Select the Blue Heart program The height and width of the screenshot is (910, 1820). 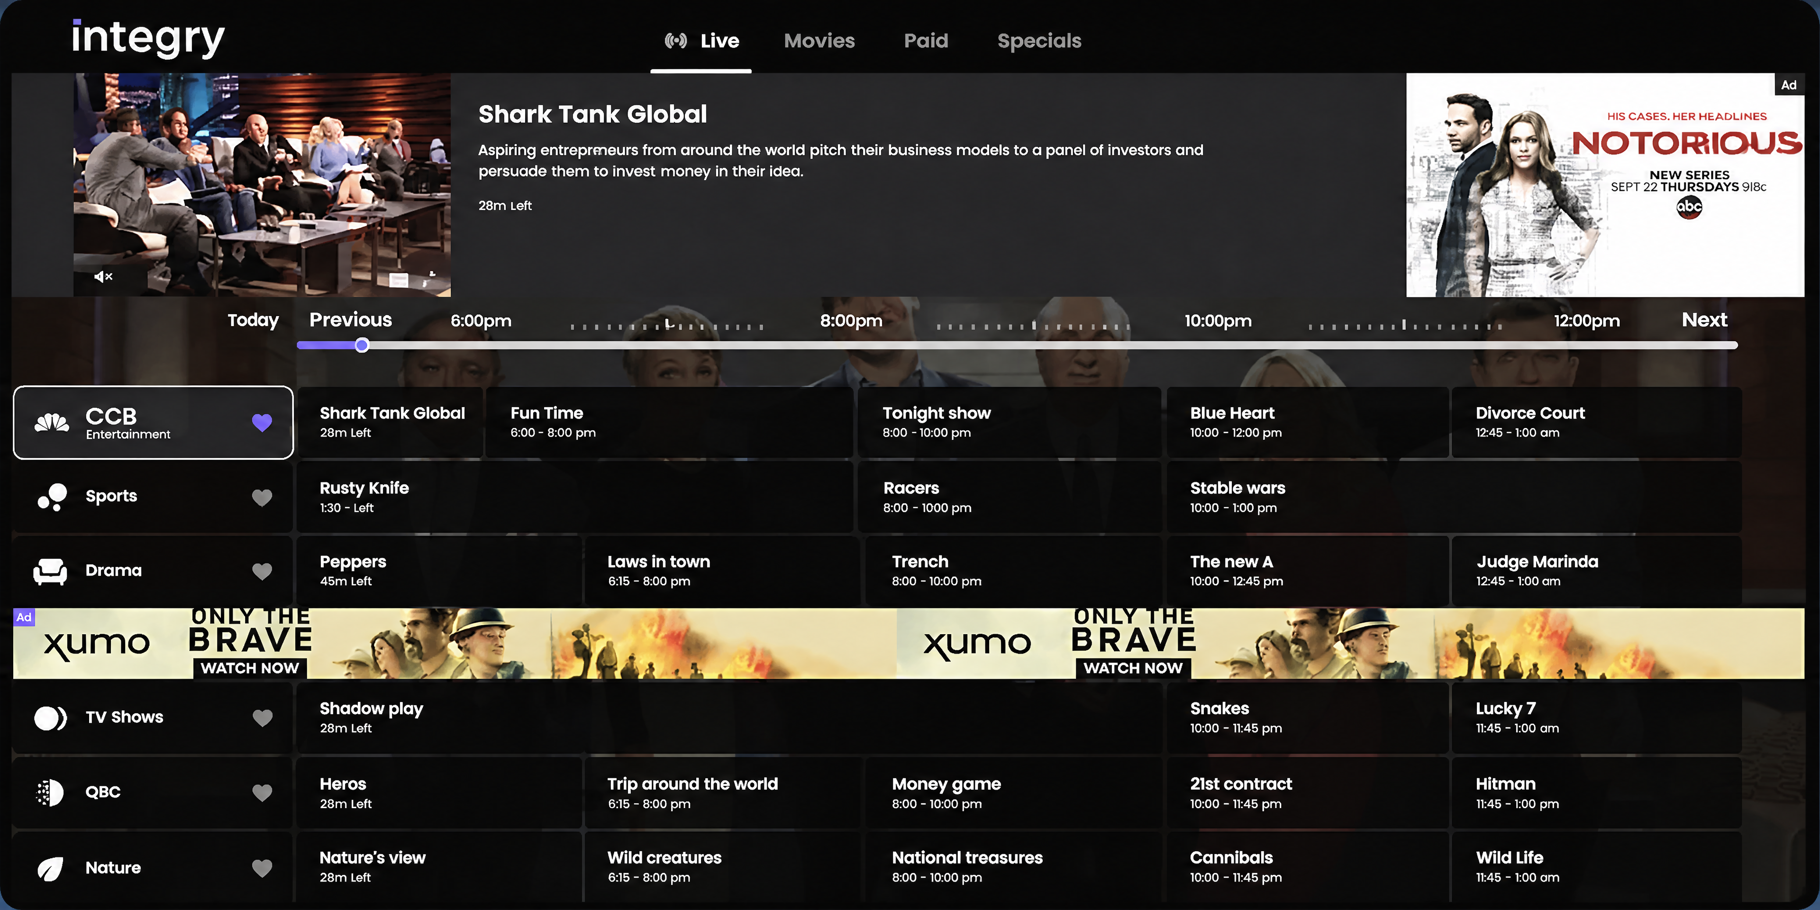click(1307, 422)
